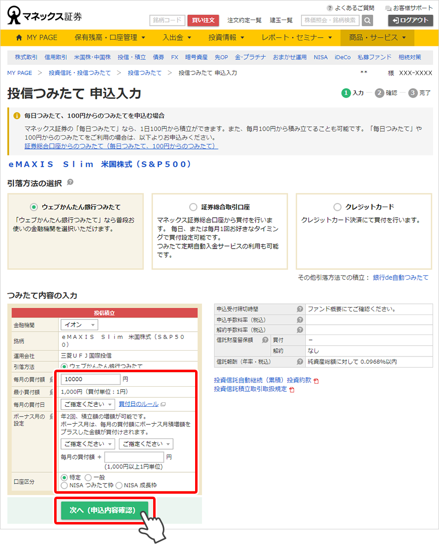Open 株式取引 sub-navigation item

pyautogui.click(x=26, y=57)
